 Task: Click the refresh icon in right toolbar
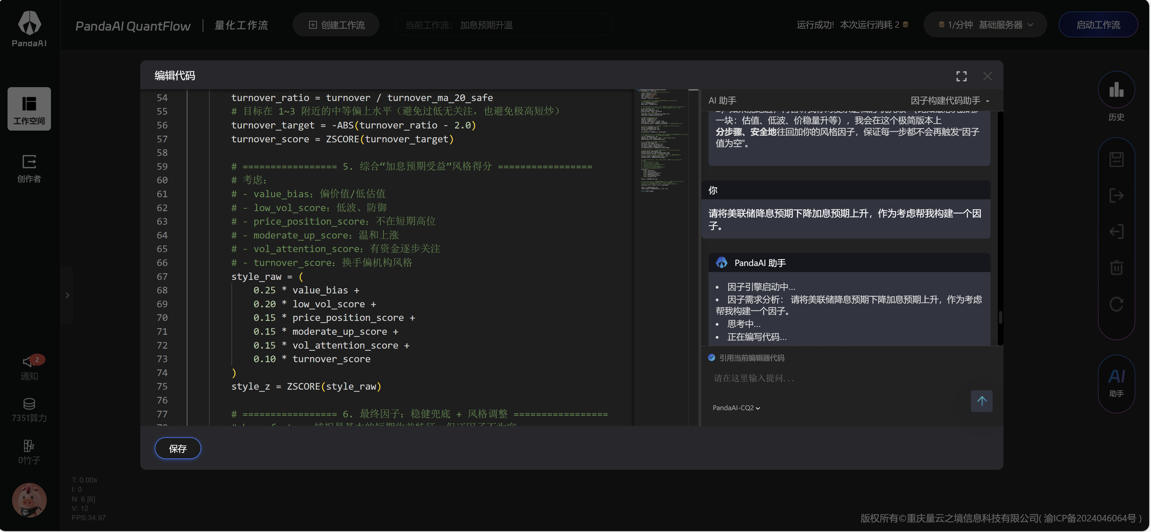tap(1116, 304)
